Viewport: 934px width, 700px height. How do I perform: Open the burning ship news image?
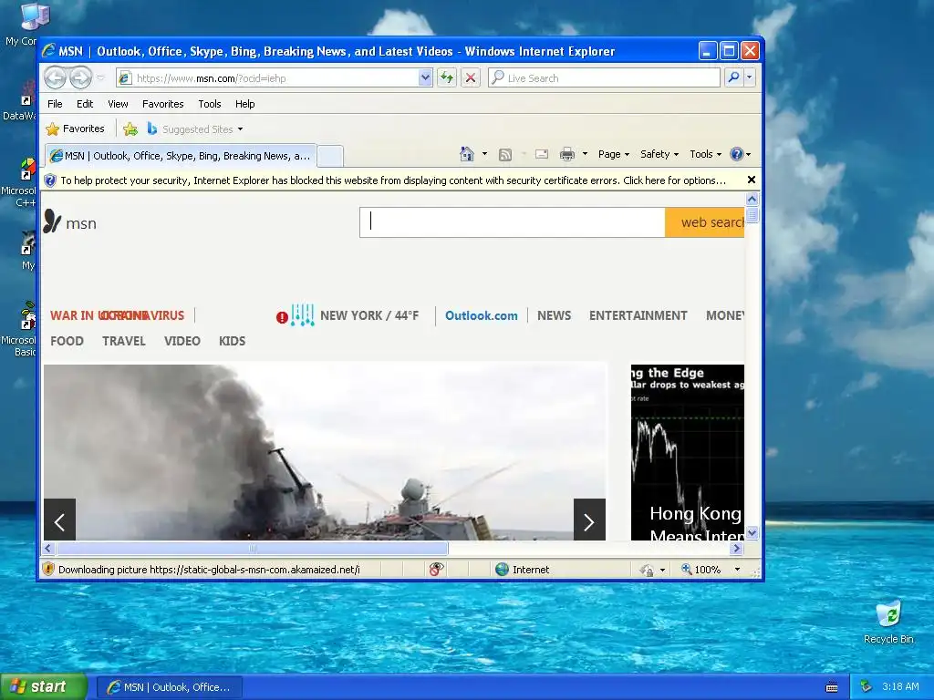coord(325,452)
